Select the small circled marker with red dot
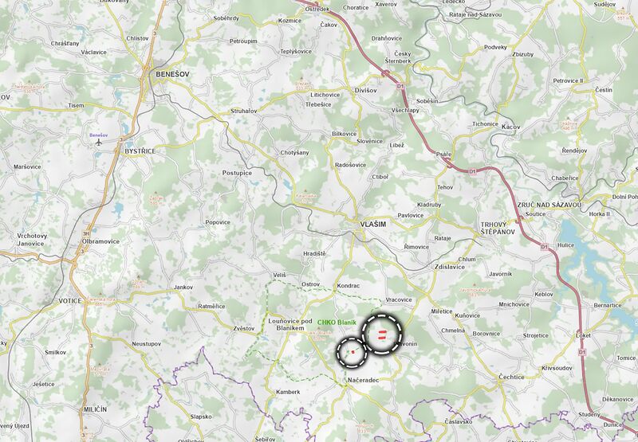The width and height of the screenshot is (638, 442). pos(352,352)
